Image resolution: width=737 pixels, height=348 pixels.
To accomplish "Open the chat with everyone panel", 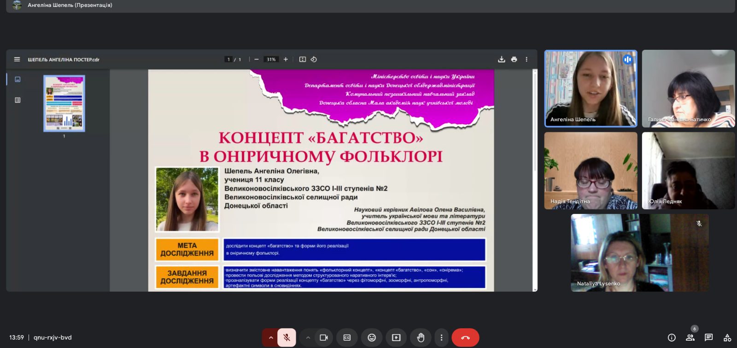I will [x=708, y=337].
